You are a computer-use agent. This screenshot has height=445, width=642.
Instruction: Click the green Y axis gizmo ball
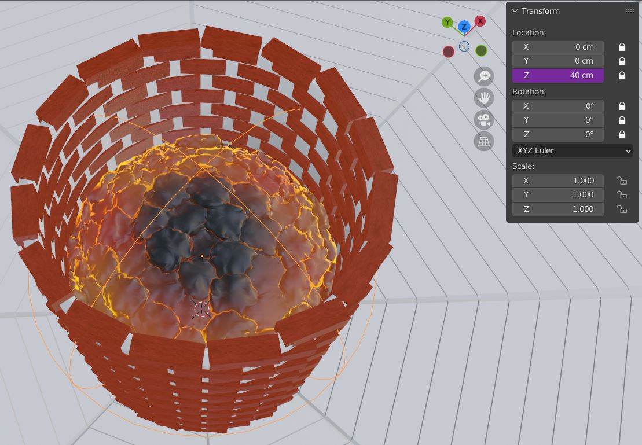point(447,22)
